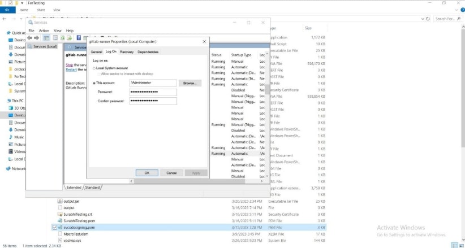The height and width of the screenshot is (248, 465).
Task: Click the Restart the service link
Action: coord(71,69)
